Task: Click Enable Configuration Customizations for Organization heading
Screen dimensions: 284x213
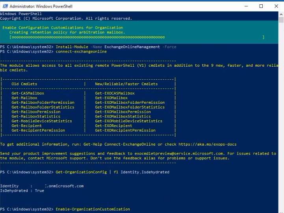Action: (63, 28)
